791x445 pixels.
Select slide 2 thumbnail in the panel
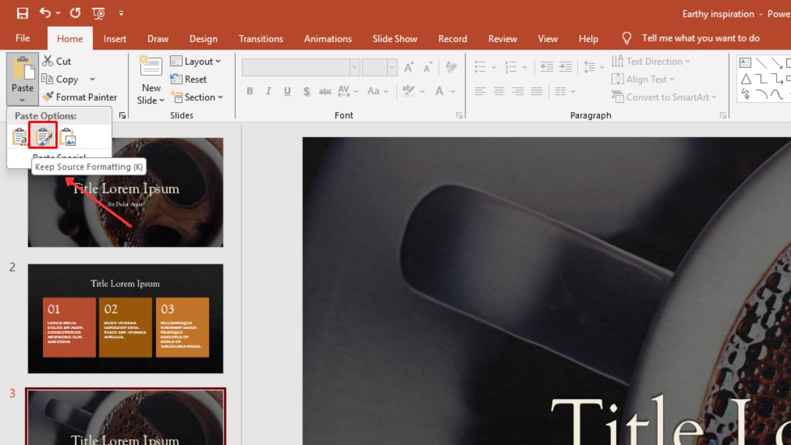[125, 318]
